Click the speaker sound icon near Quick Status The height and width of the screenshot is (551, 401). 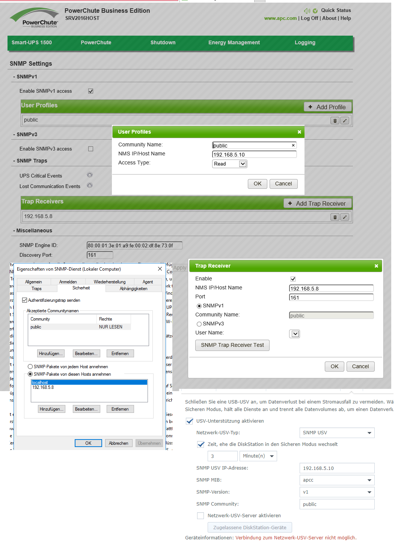[307, 11]
